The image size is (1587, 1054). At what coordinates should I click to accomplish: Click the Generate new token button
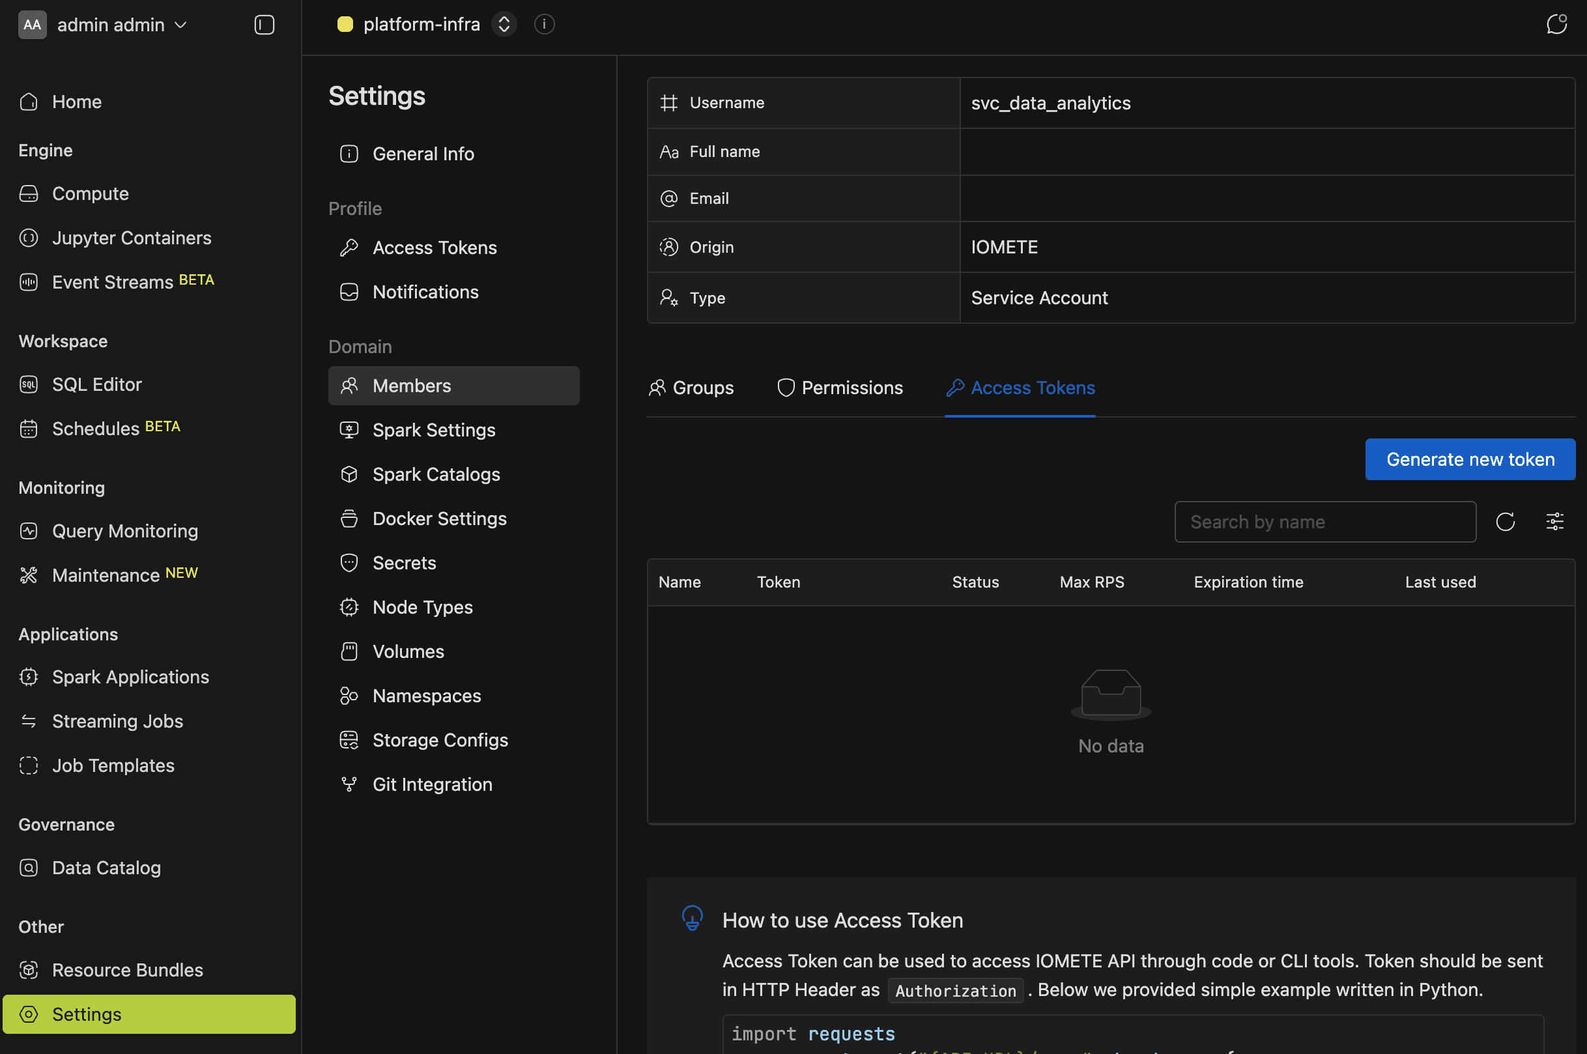click(1470, 459)
